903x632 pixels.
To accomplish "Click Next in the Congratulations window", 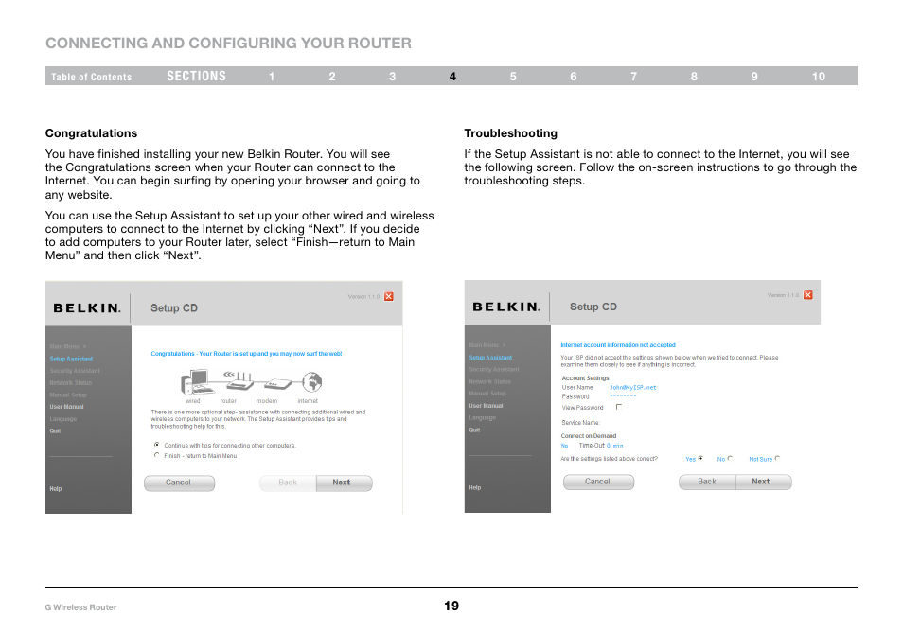I will [344, 483].
